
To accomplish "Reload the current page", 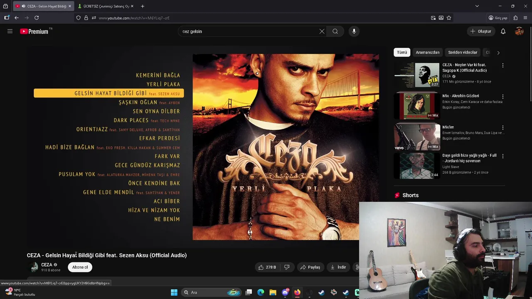I will [x=37, y=18].
